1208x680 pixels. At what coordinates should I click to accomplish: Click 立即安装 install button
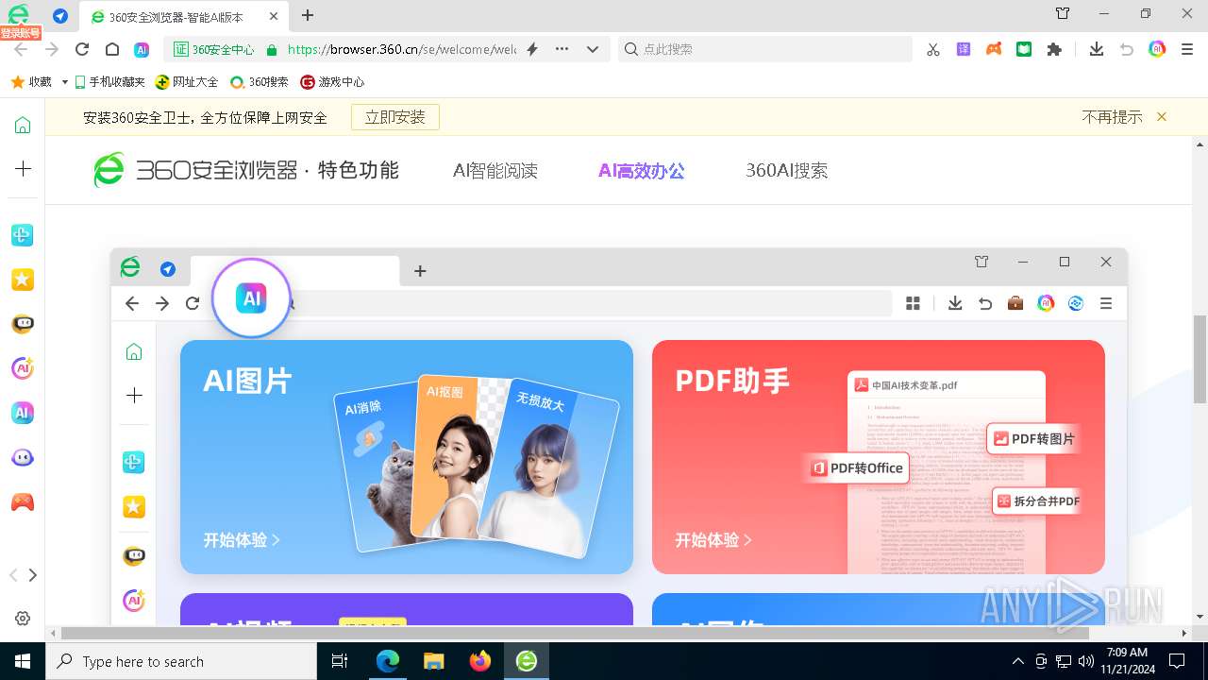pos(395,117)
